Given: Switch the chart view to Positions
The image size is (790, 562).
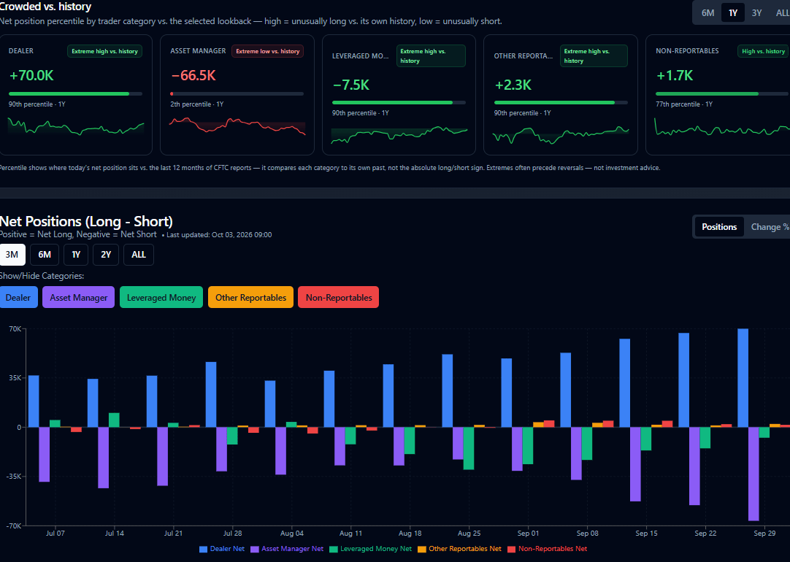Looking at the screenshot, I should (719, 226).
